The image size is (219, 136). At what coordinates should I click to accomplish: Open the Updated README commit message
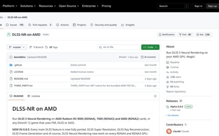37,57
